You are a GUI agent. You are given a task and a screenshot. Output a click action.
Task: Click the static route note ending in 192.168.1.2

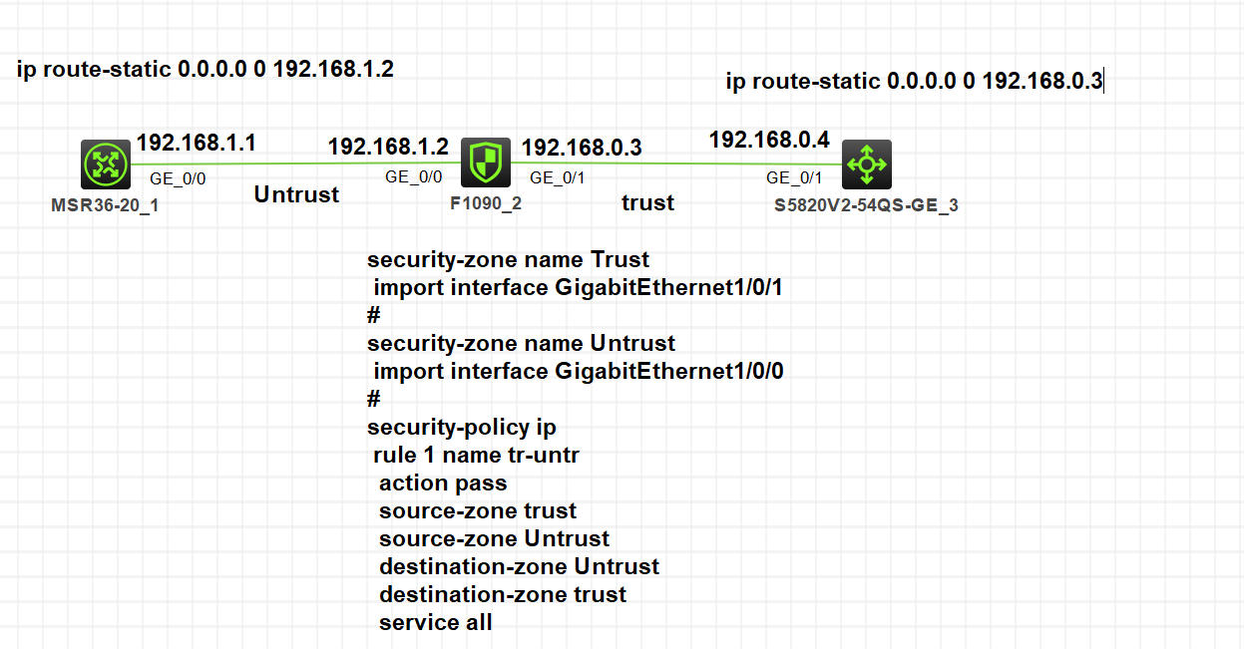[x=206, y=69]
